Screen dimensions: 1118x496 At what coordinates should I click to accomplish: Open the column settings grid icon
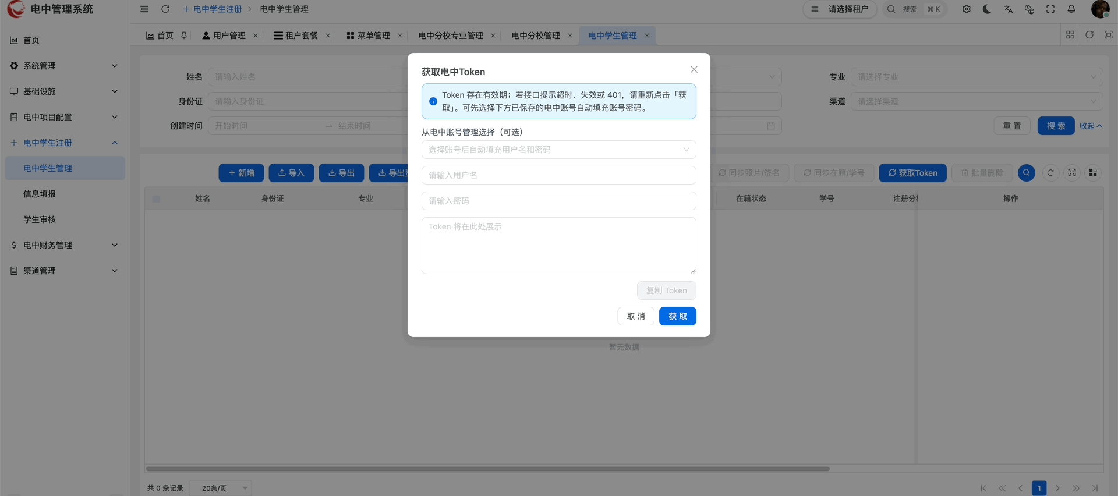[1093, 173]
